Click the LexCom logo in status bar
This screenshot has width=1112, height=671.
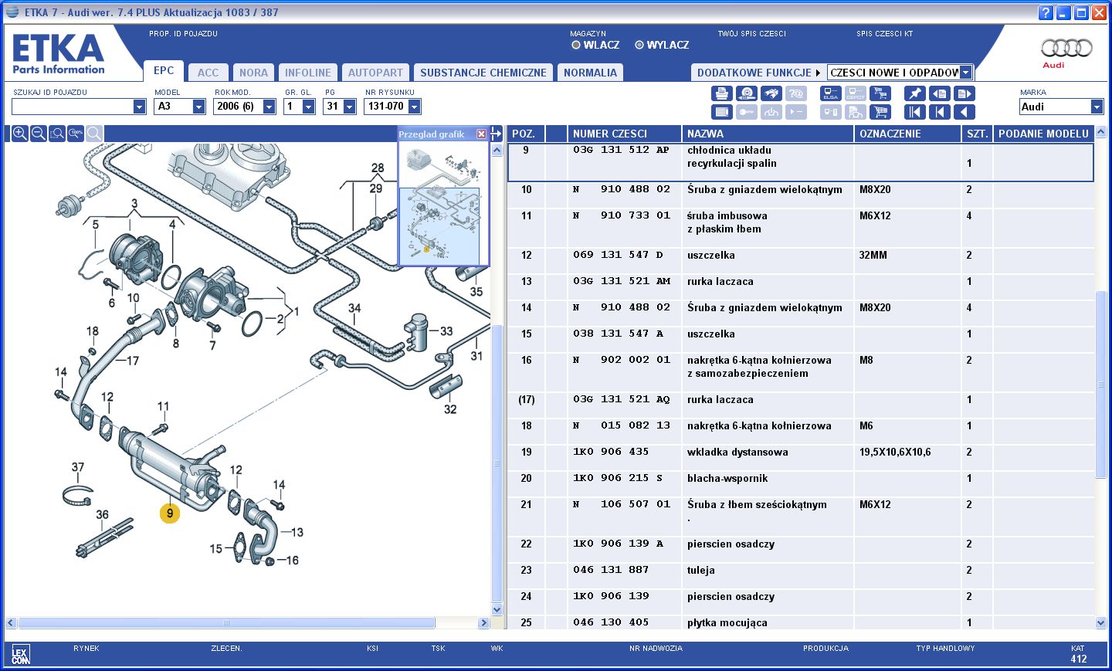point(20,656)
